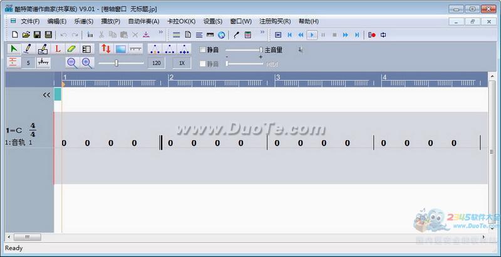Image resolution: width=501 pixels, height=257 pixels.
Task: Jump to end with skip-forward button
Action: [x=357, y=35]
